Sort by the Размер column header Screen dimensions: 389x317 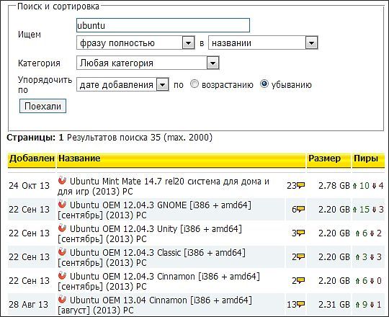coord(324,158)
